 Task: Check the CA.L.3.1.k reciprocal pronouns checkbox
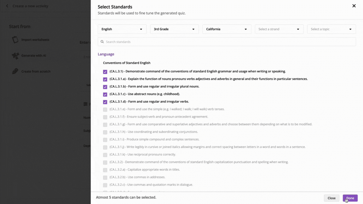pyautogui.click(x=105, y=155)
